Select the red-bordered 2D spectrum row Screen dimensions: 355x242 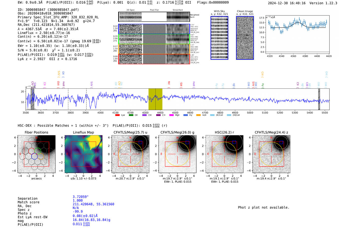click(x=154, y=59)
